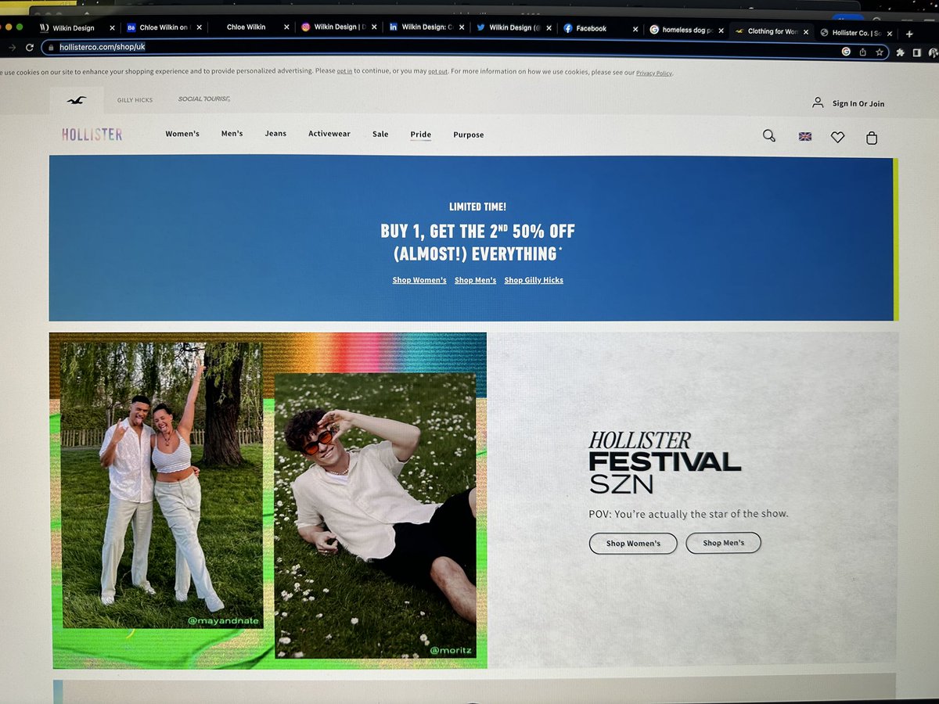939x704 pixels.
Task: Click the opt in cookie link
Action: pos(344,71)
